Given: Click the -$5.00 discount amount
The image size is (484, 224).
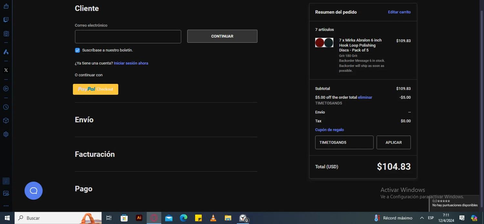Looking at the screenshot, I should coord(405,97).
